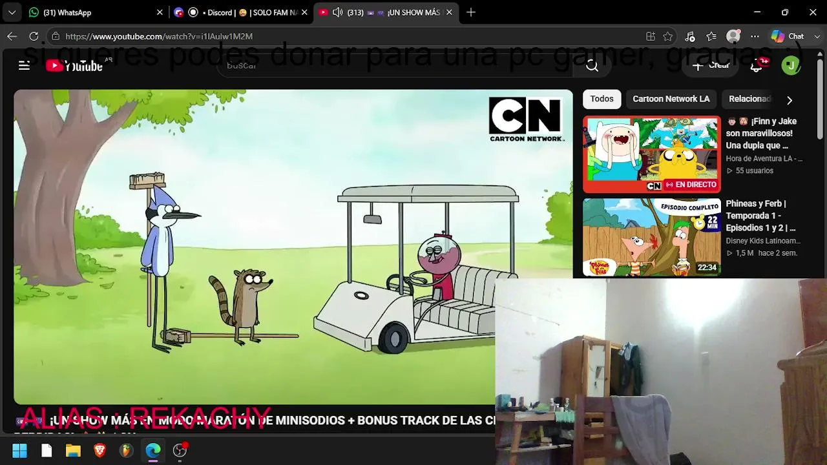
Task: Open FL Studio from taskbar
Action: 126,450
